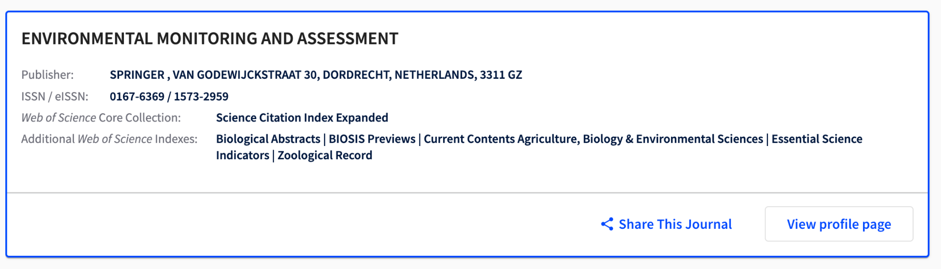Click the word SPRINGER in the publisher line
The height and width of the screenshot is (269, 941).
(x=137, y=75)
